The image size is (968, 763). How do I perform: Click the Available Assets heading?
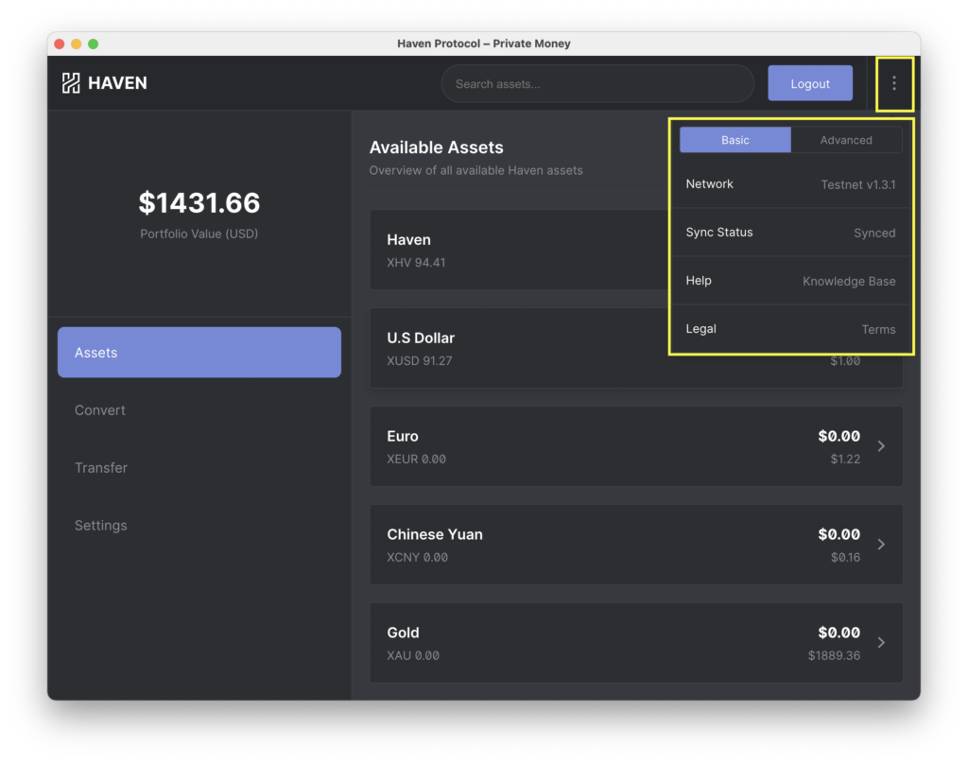pos(437,147)
